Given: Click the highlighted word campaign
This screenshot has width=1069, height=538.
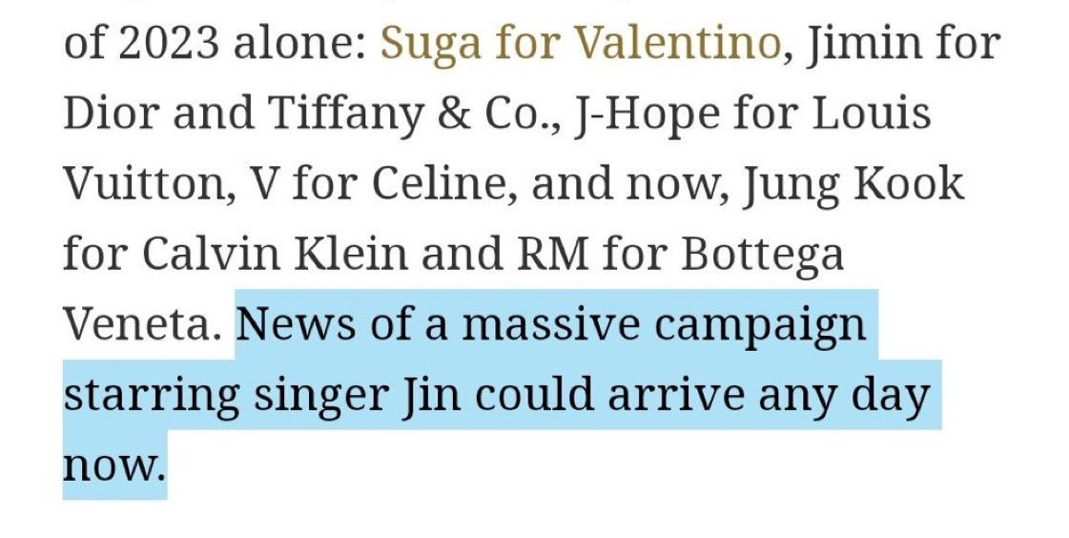Looking at the screenshot, I should (x=760, y=326).
